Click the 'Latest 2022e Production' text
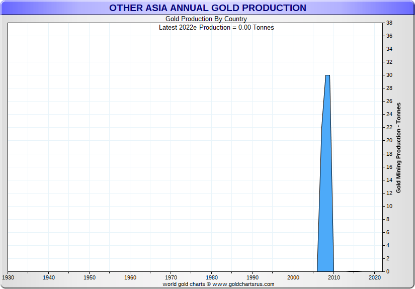The height and width of the screenshot is (289, 415). (x=216, y=28)
